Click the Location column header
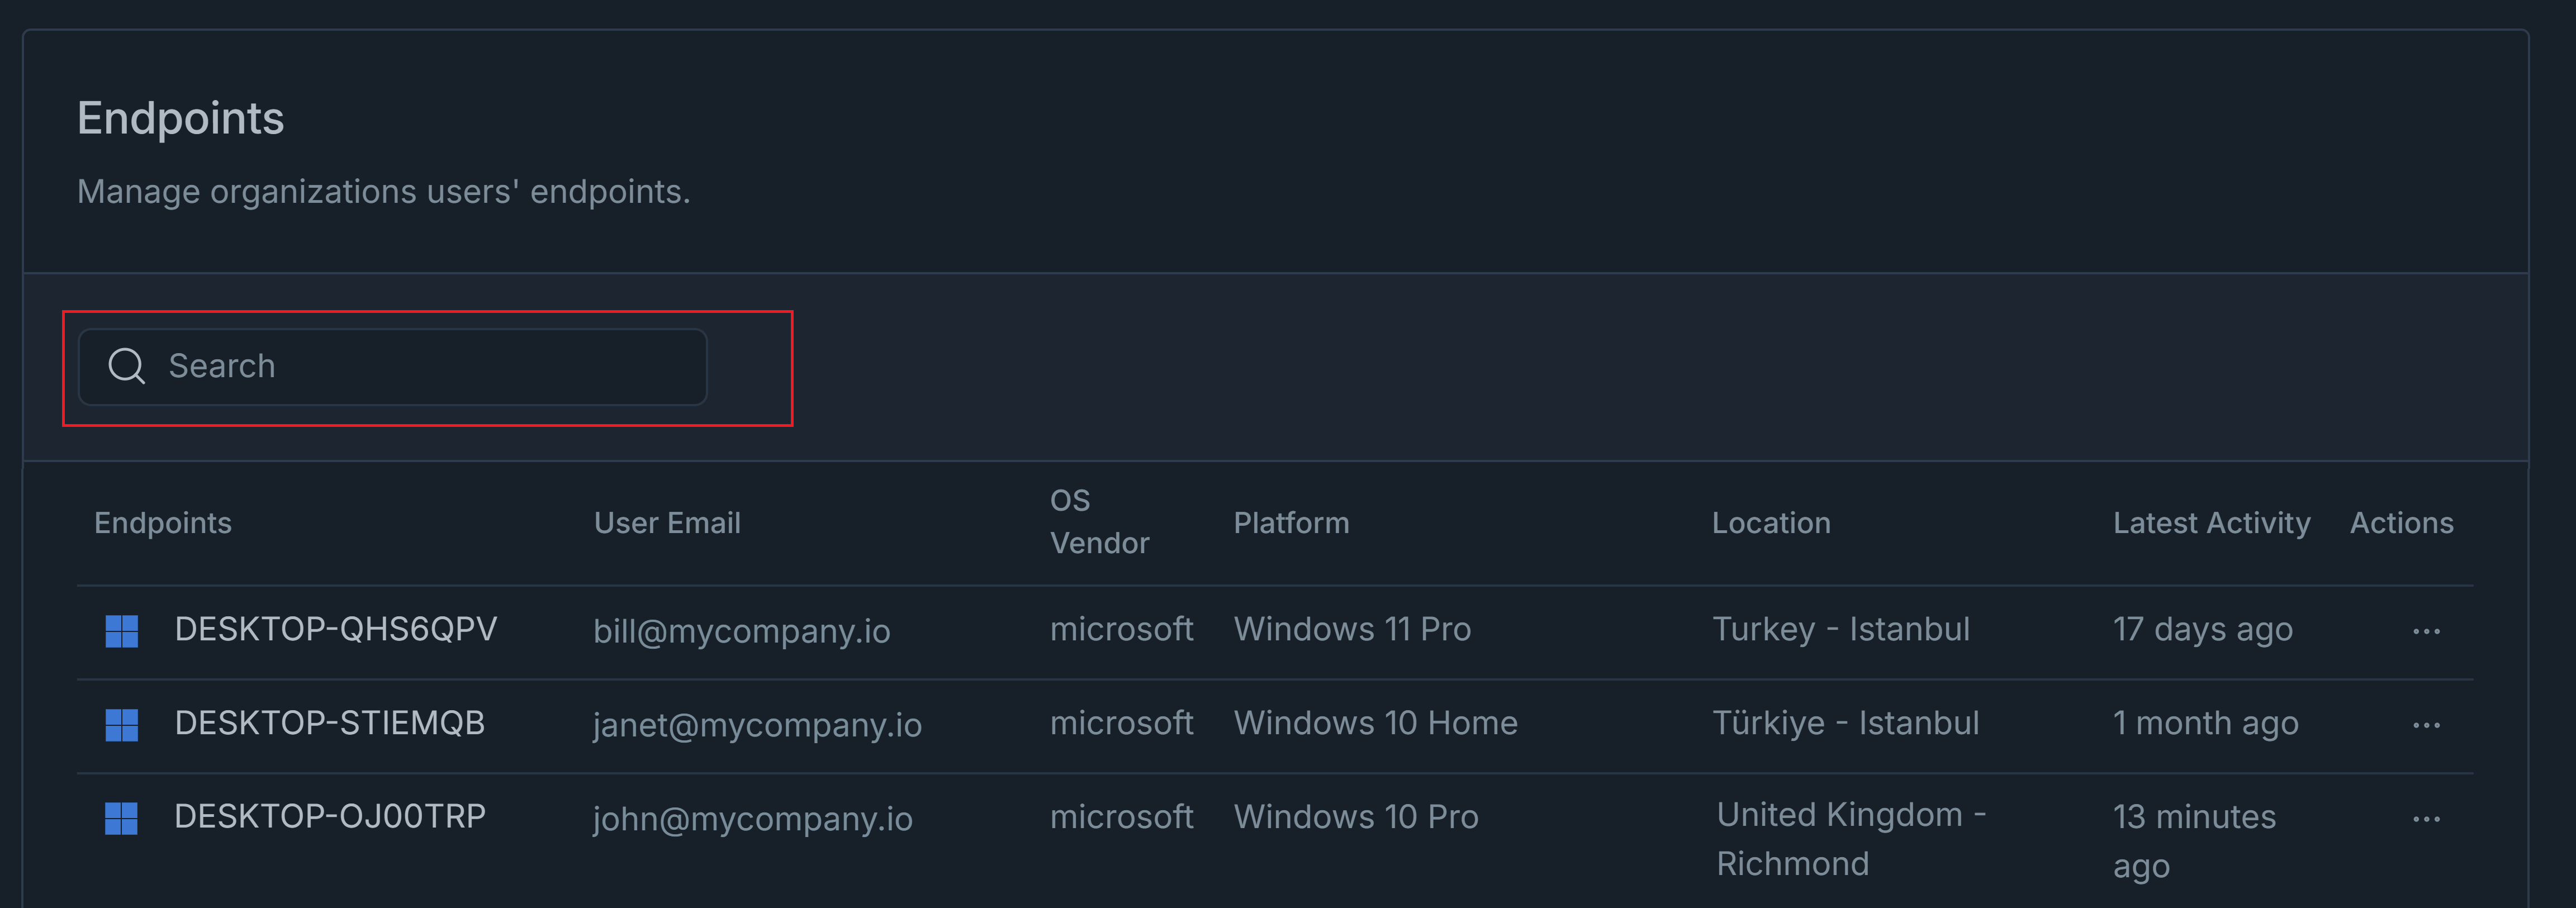The image size is (2576, 908). 1771,523
